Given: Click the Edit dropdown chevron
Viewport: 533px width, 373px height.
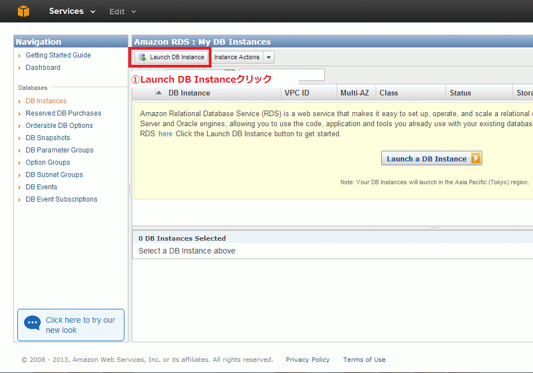Looking at the screenshot, I should [x=133, y=12].
